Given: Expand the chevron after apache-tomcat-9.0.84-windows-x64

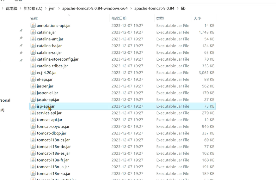Looking at the screenshot, I should 131,8.
